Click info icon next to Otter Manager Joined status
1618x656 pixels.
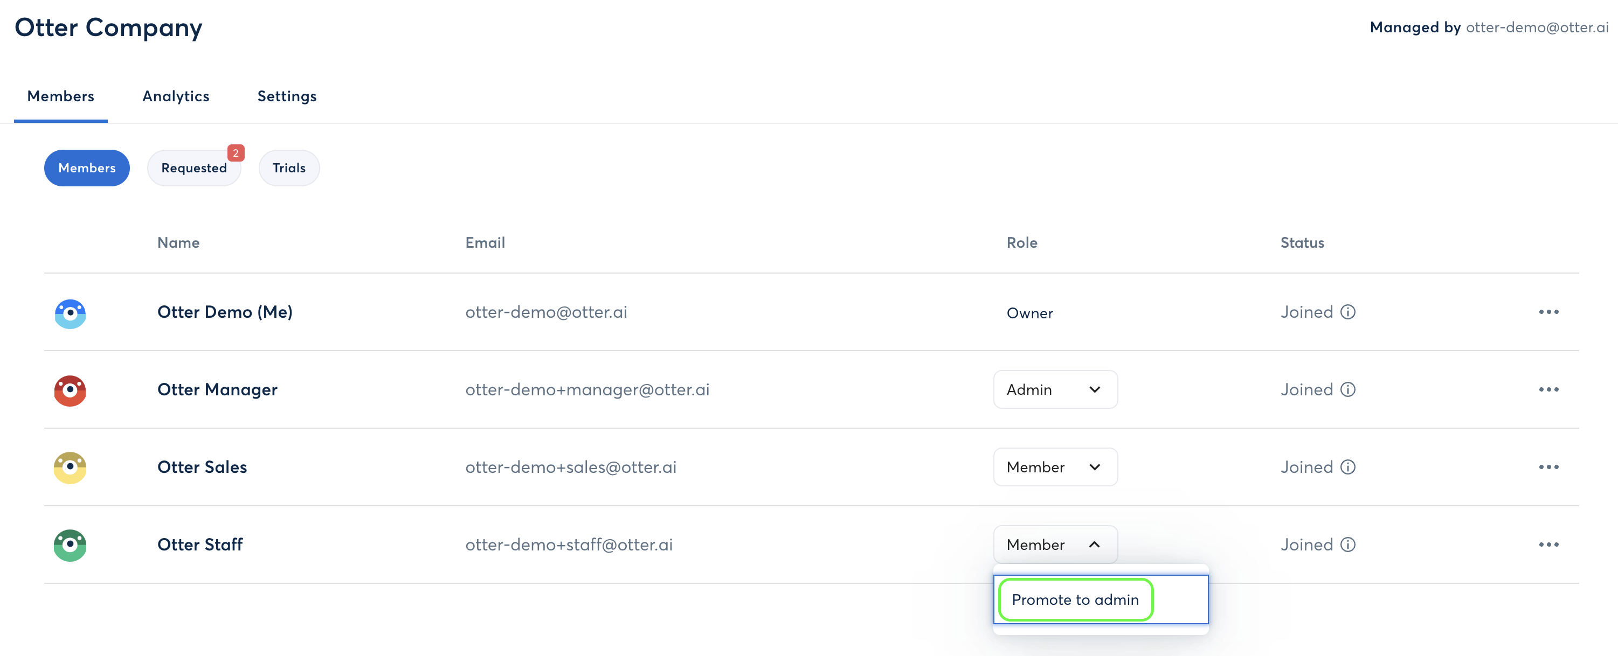pos(1348,389)
